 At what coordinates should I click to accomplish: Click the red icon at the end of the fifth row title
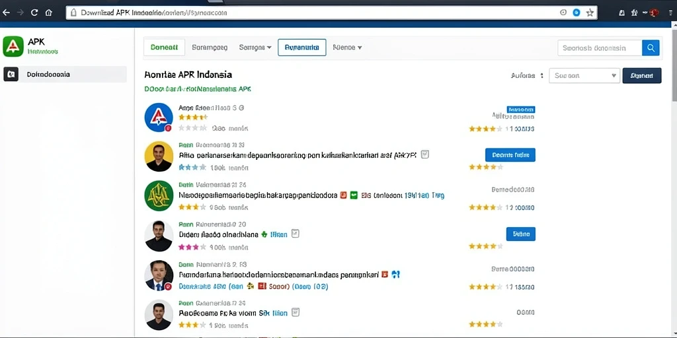[384, 274]
